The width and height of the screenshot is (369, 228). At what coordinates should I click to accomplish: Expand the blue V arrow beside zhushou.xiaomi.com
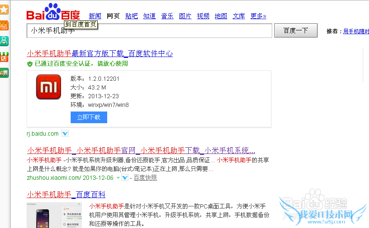(x=125, y=178)
